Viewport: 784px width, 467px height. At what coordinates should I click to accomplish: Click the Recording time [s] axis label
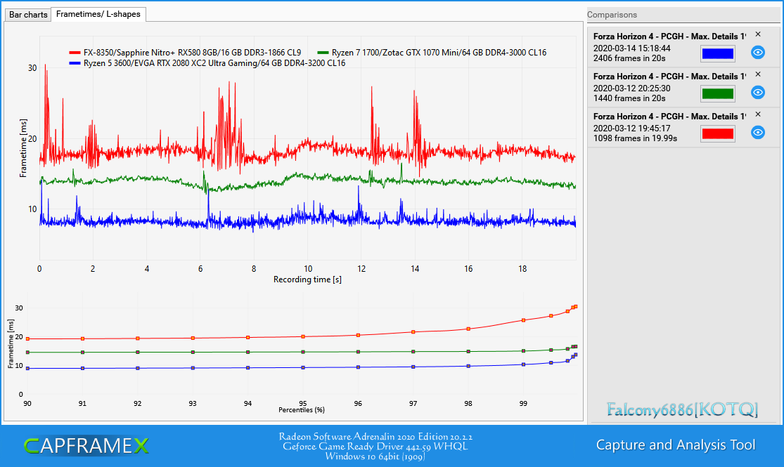coord(307,279)
